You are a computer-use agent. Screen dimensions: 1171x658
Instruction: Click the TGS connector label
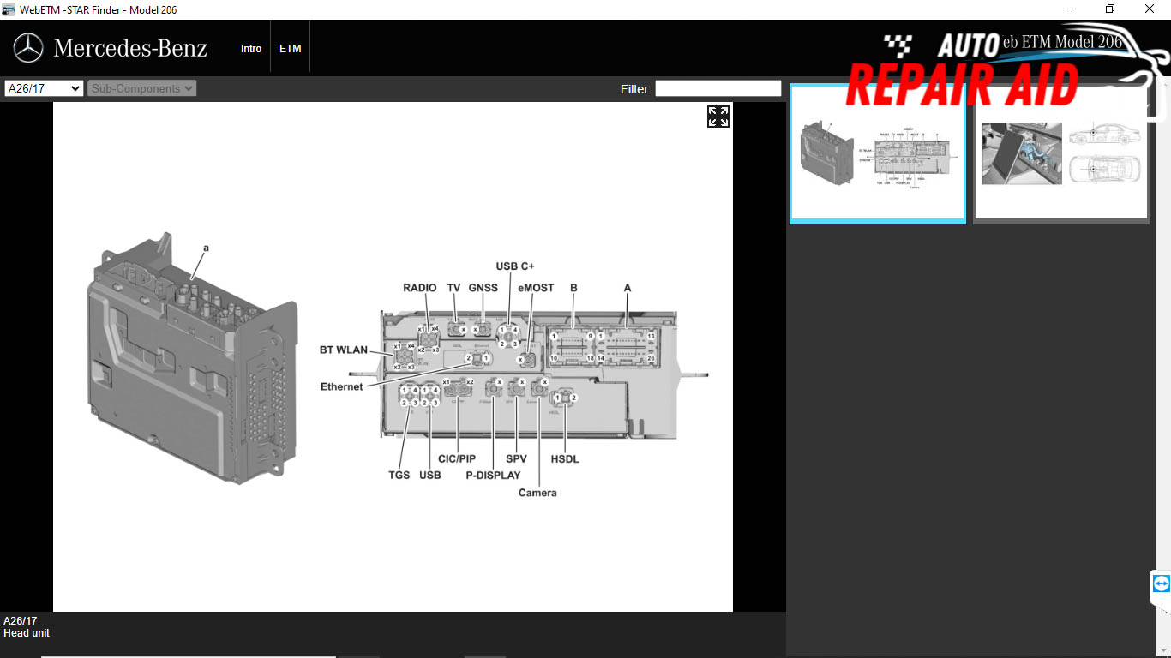[x=399, y=475]
